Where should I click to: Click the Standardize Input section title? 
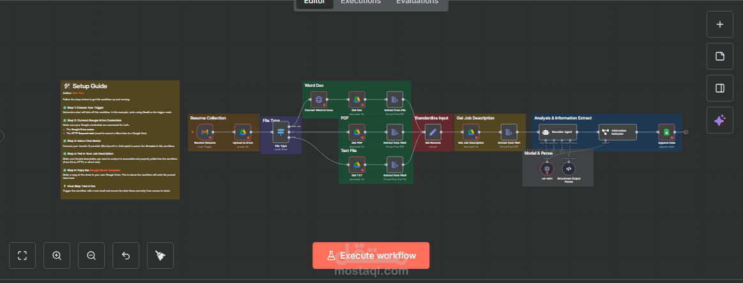click(x=431, y=118)
